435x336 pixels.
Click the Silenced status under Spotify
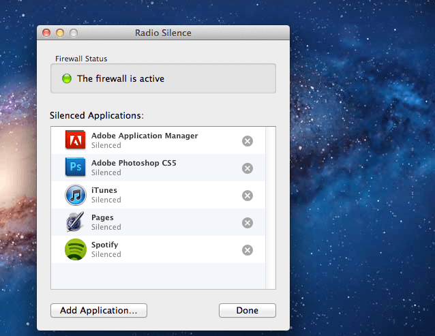(x=106, y=254)
